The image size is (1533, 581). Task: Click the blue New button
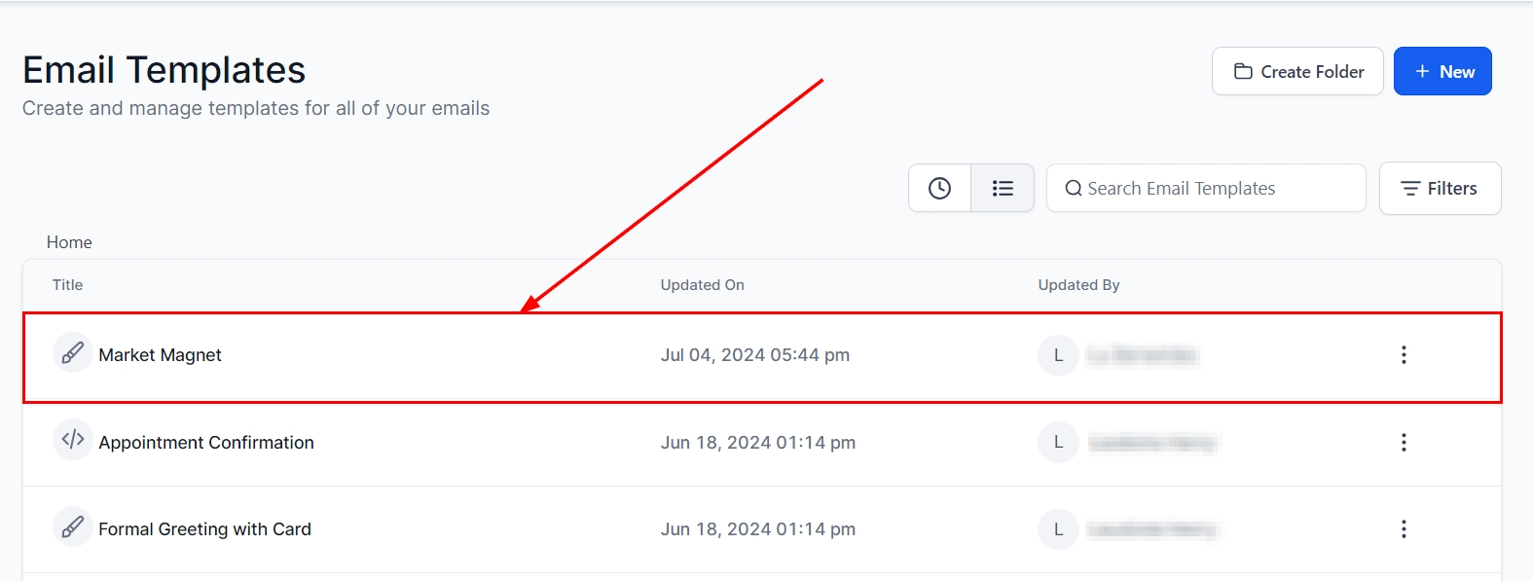(x=1442, y=72)
